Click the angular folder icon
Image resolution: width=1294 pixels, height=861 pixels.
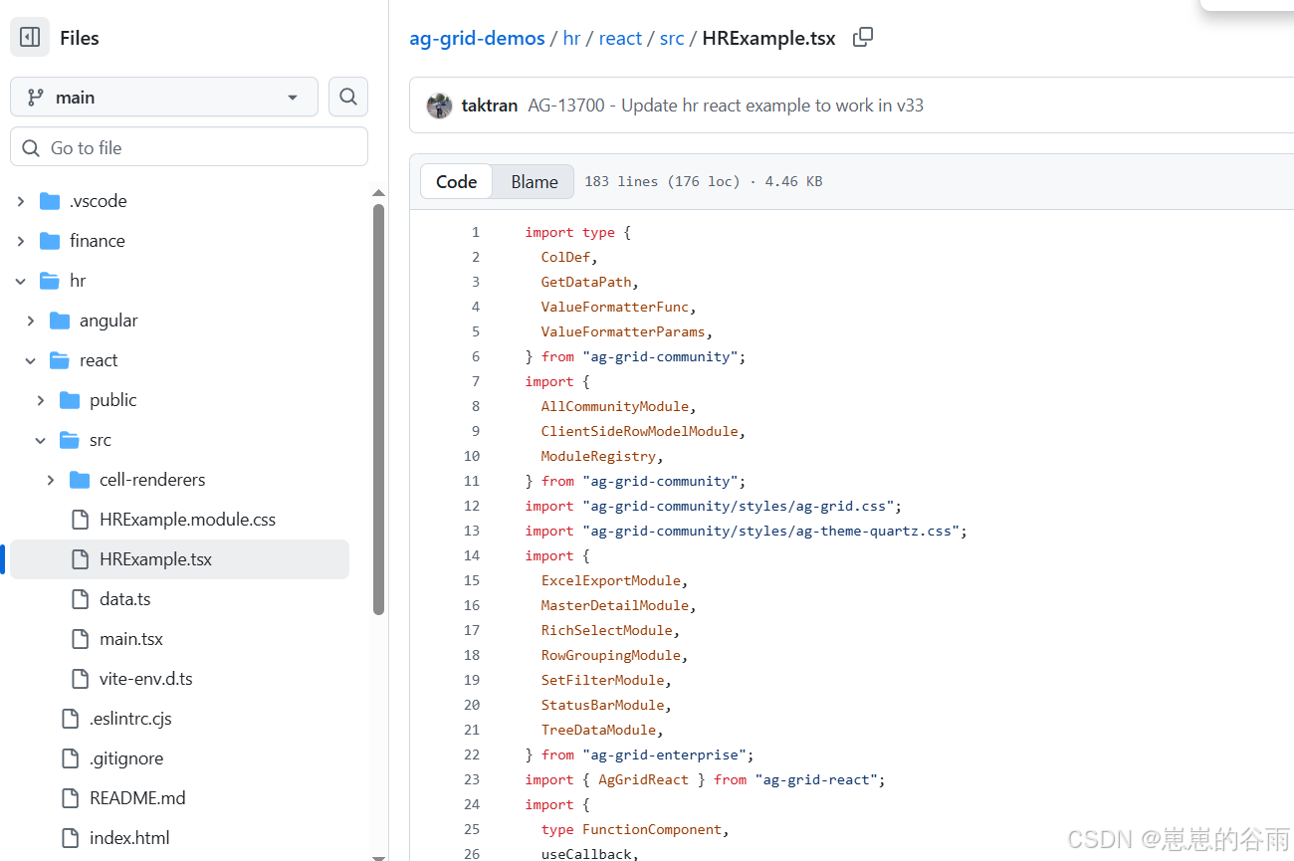pyautogui.click(x=60, y=321)
